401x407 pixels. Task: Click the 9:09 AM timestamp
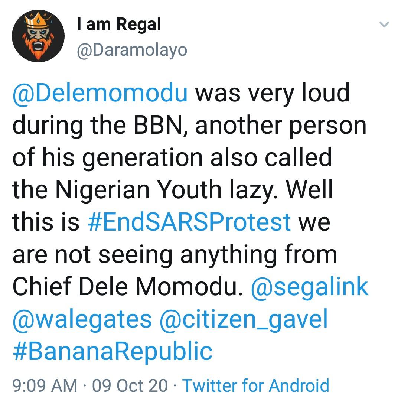[x=45, y=385]
